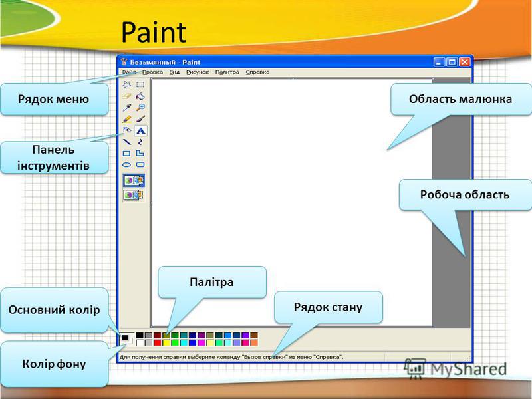The height and width of the screenshot is (399, 532).
Task: Choose the light gray swatch
Action: pyautogui.click(x=148, y=342)
